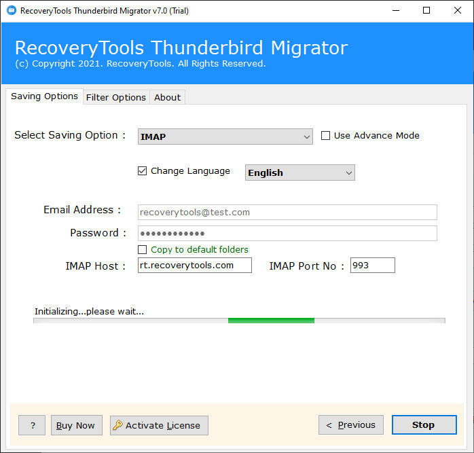The image size is (474, 453).
Task: Click the IMAP Port No label
Action: (306, 266)
